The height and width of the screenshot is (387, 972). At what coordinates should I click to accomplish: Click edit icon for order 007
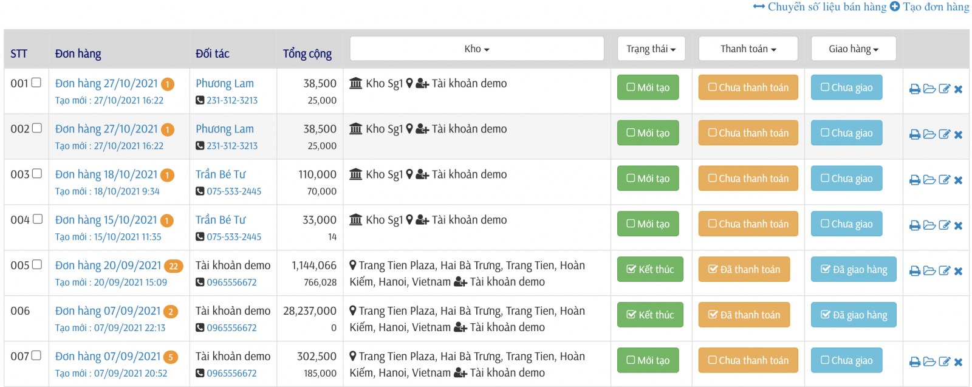pos(944,362)
